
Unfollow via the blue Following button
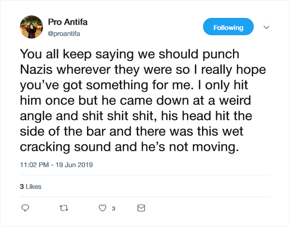point(228,28)
